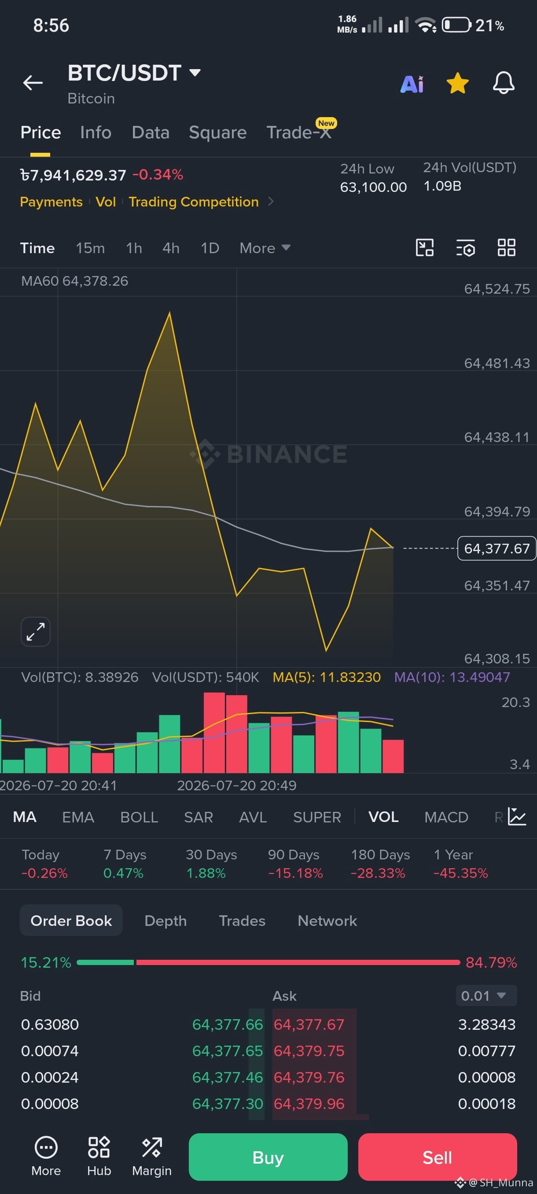Tap the Wi-Fi status icon
Image resolution: width=537 pixels, height=1194 pixels.
[x=425, y=25]
